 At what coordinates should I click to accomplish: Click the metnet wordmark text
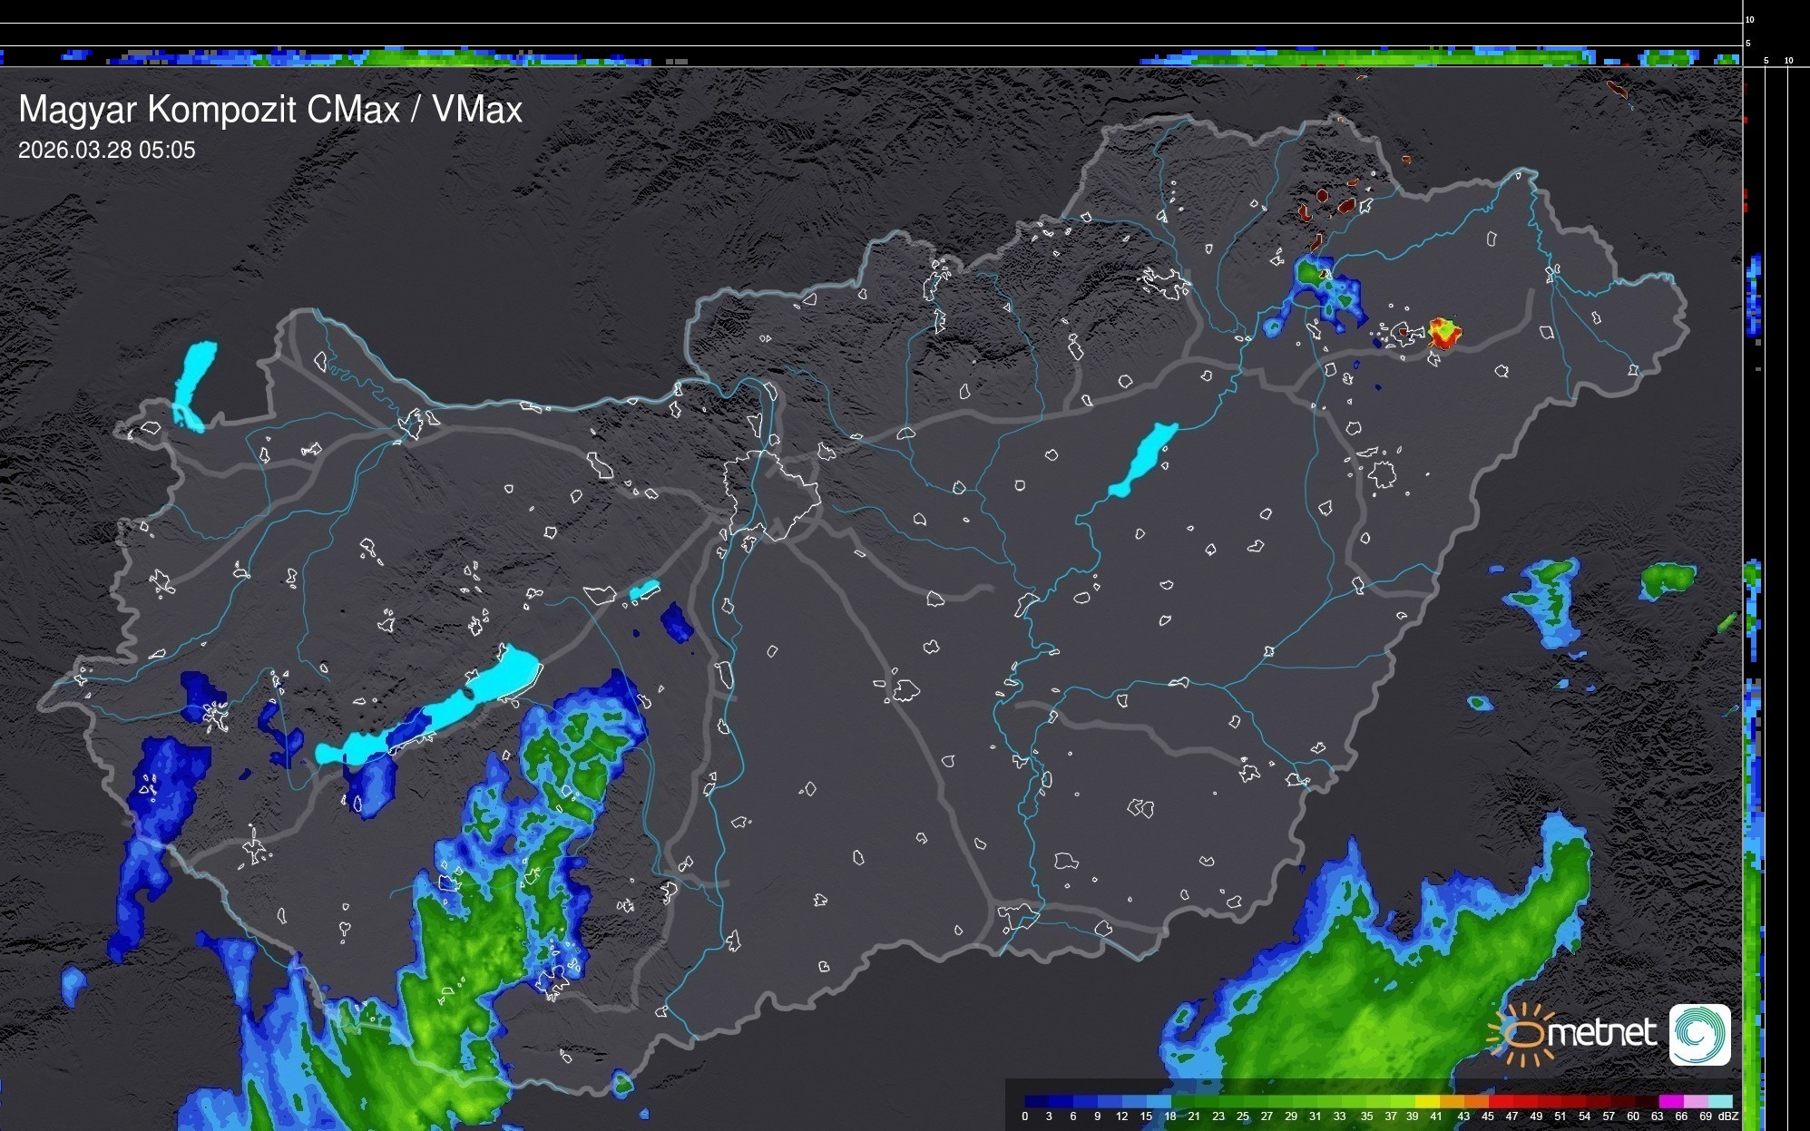[1601, 1033]
